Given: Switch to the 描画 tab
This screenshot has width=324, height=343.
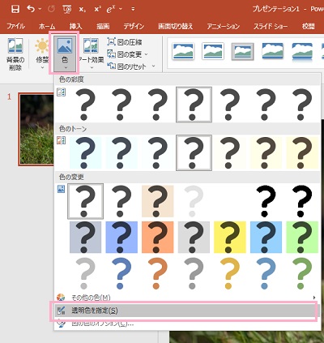Looking at the screenshot, I should (x=103, y=26).
